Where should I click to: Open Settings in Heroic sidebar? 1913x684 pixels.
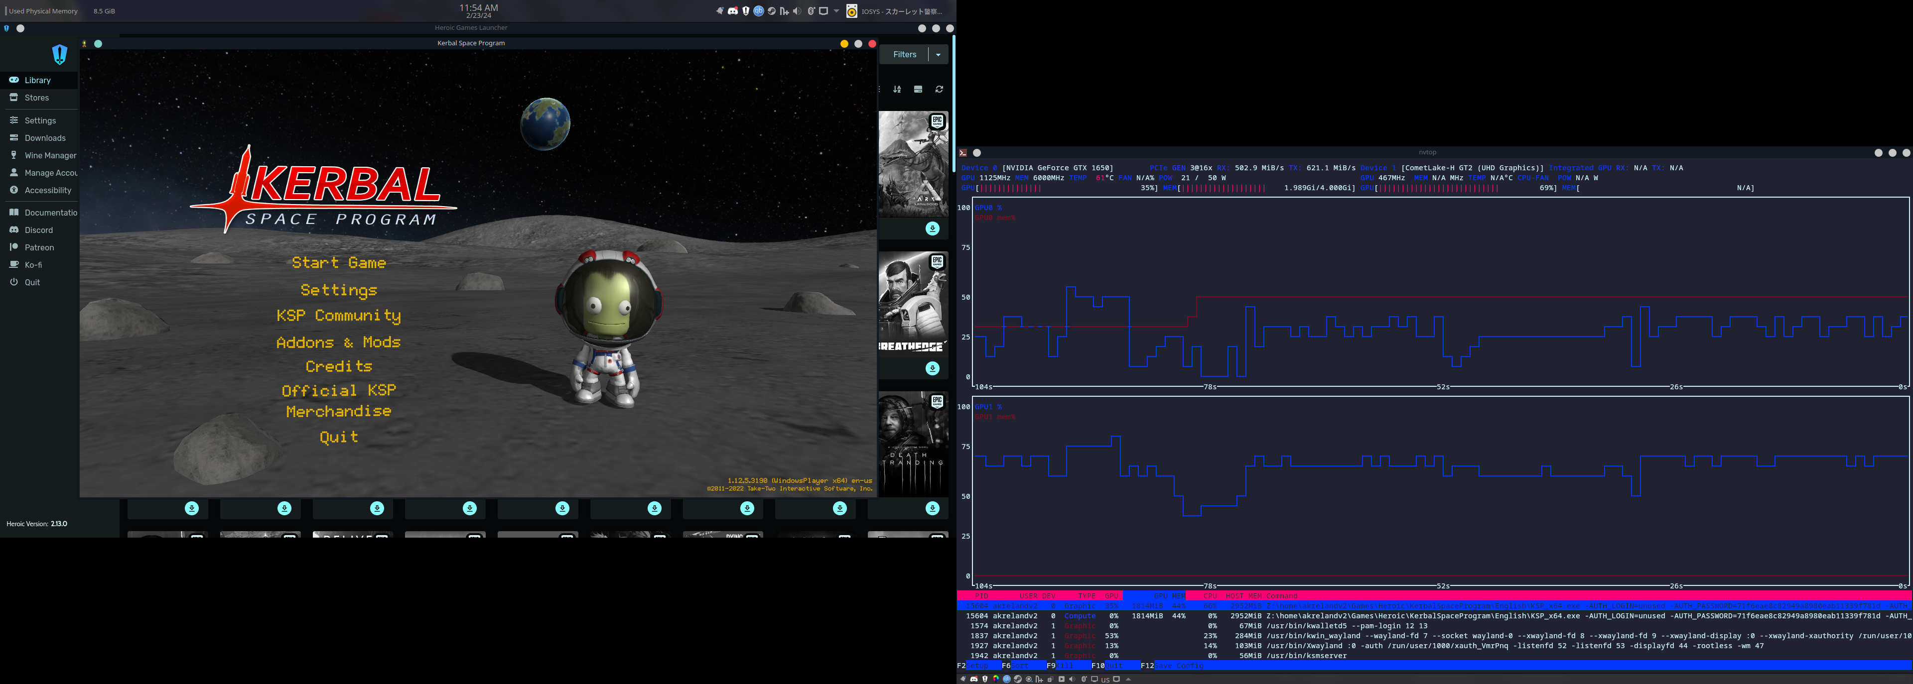[39, 120]
